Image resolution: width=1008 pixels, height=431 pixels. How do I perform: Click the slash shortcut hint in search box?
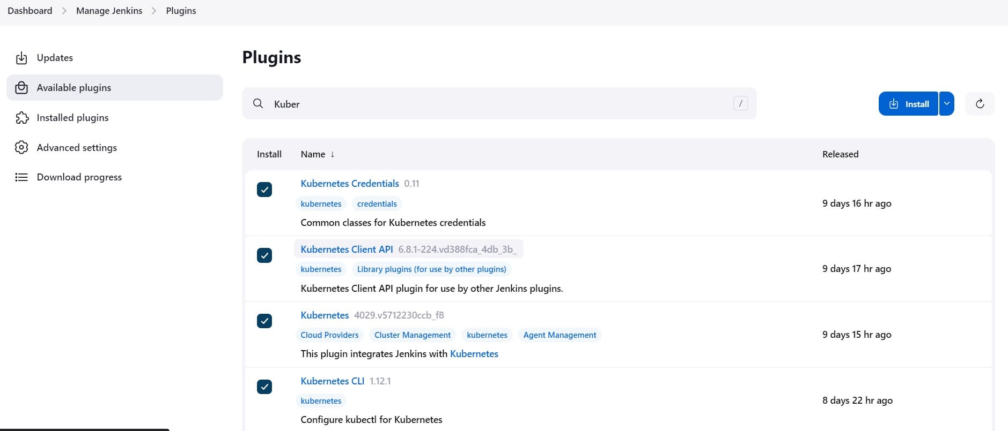[740, 103]
